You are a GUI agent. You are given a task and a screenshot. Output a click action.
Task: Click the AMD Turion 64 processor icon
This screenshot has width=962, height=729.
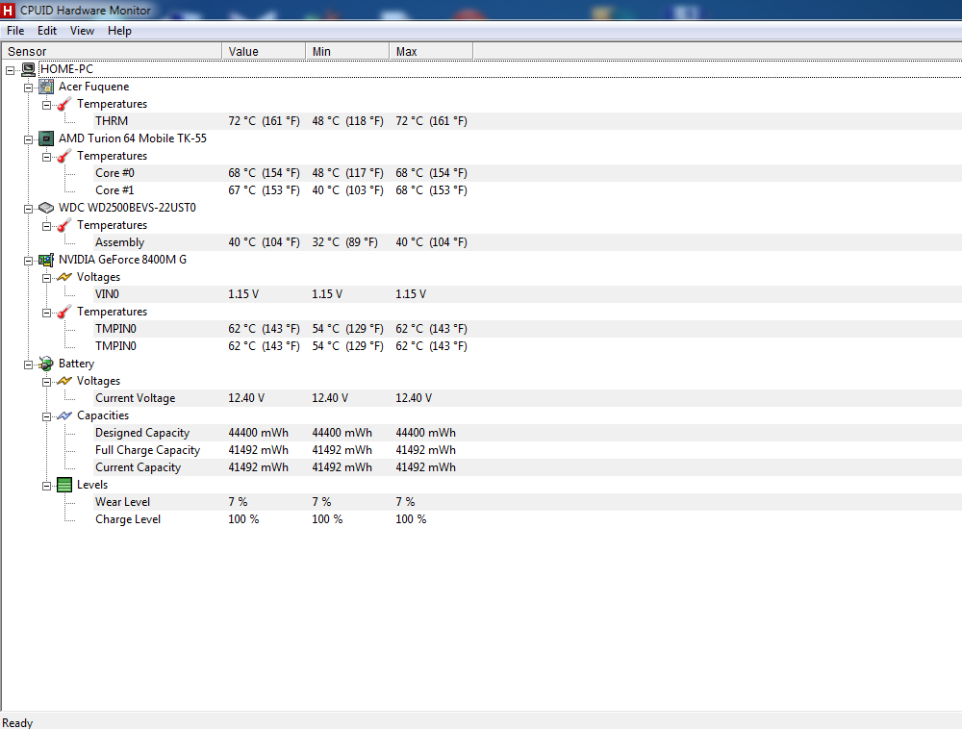[46, 138]
